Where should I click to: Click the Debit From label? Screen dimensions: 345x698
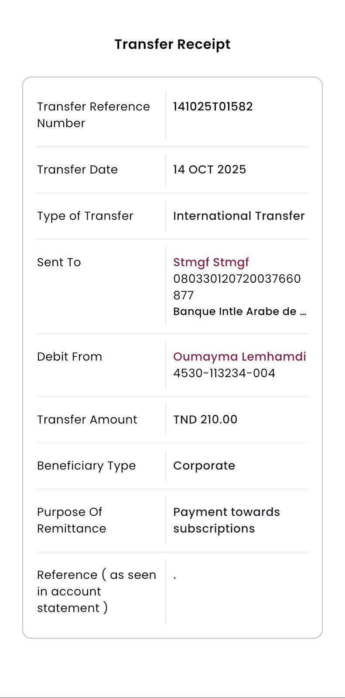(69, 356)
